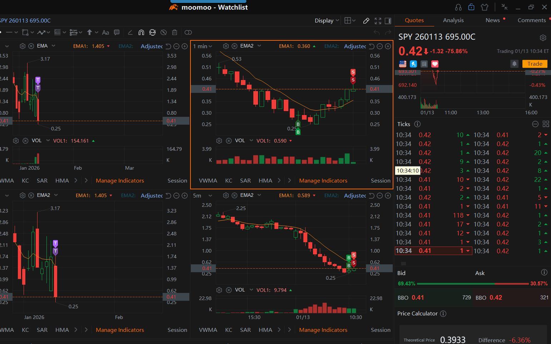This screenshot has height=344, width=551.
Task: Open the 5m timeframe dropdown
Action: click(x=203, y=195)
